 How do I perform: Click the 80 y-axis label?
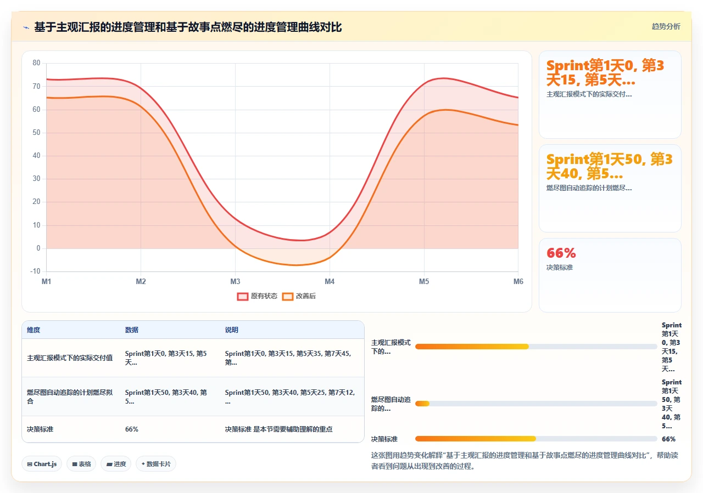36,63
